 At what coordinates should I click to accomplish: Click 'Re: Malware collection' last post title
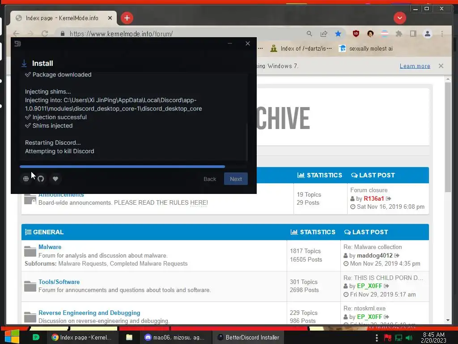click(373, 247)
